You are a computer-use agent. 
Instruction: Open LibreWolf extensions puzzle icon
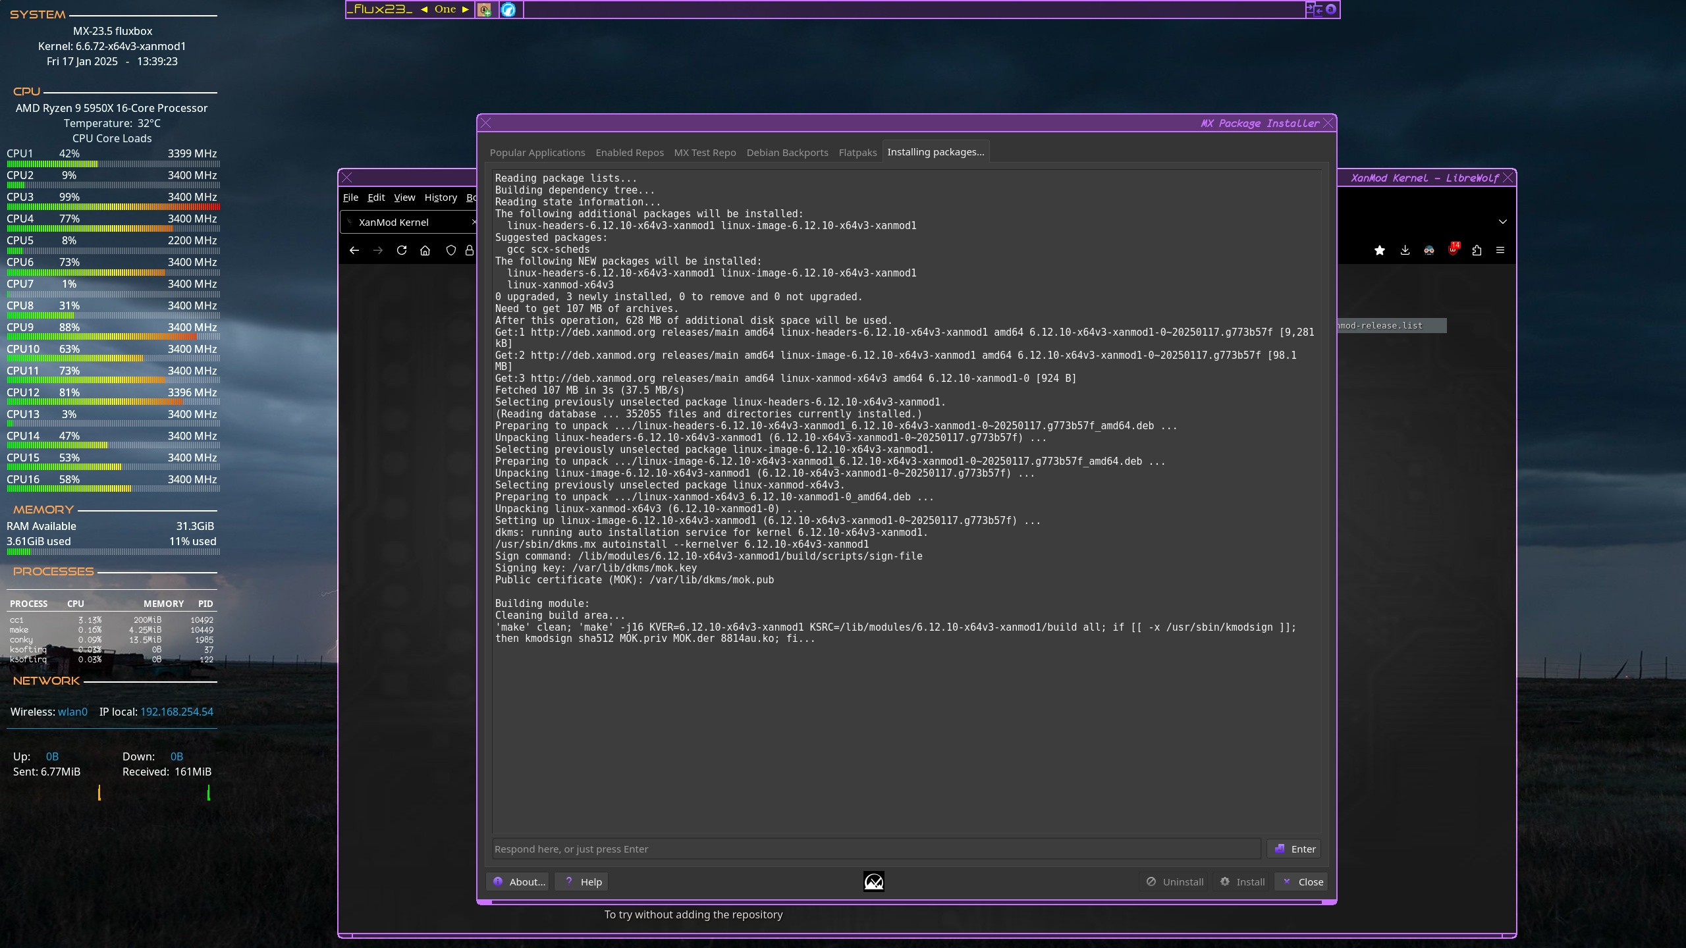(x=1477, y=250)
